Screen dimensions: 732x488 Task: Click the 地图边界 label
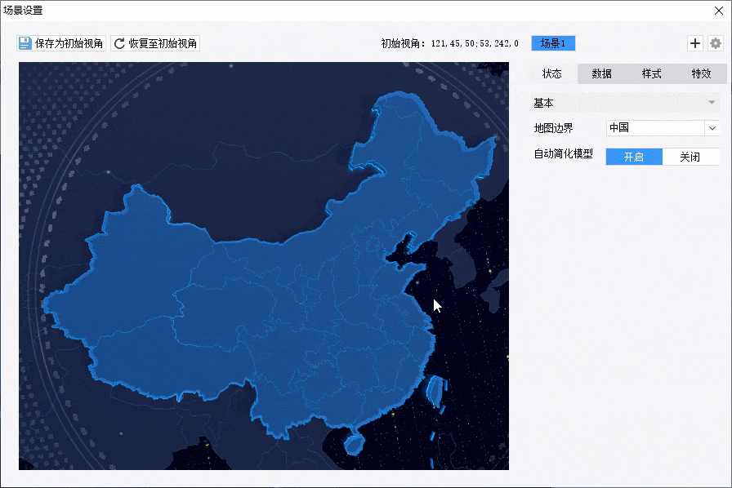click(554, 128)
